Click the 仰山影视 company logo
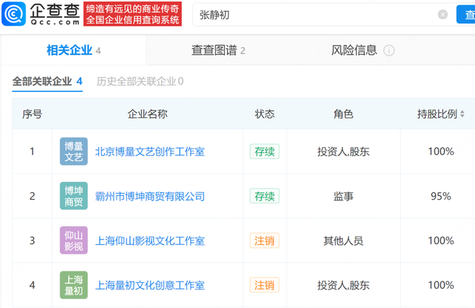The height and width of the screenshot is (308, 475). pos(73,240)
